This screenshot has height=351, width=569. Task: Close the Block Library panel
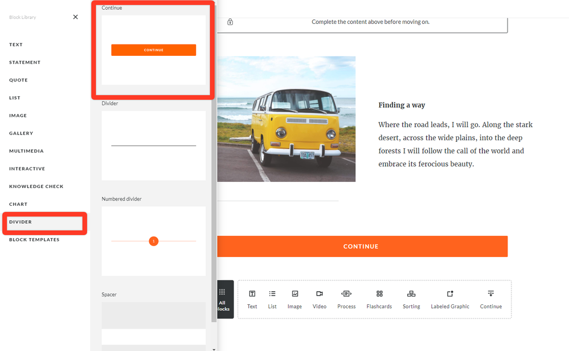pyautogui.click(x=75, y=17)
